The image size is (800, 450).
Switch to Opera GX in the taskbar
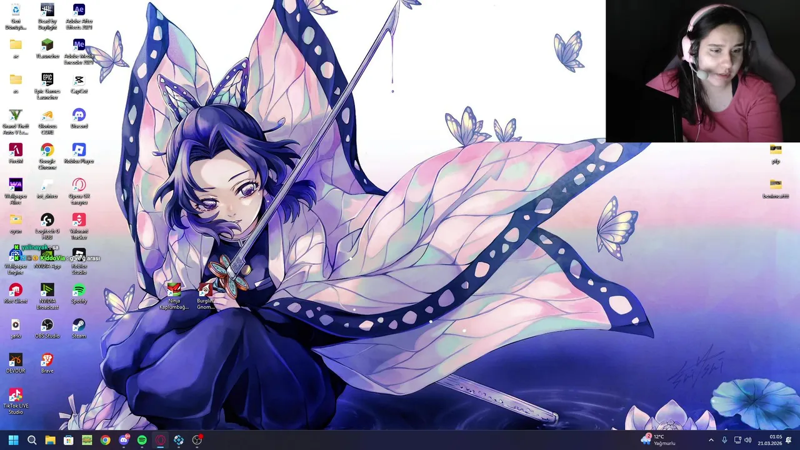click(160, 440)
